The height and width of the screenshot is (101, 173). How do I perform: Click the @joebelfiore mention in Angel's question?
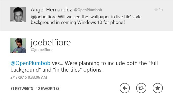44,17
